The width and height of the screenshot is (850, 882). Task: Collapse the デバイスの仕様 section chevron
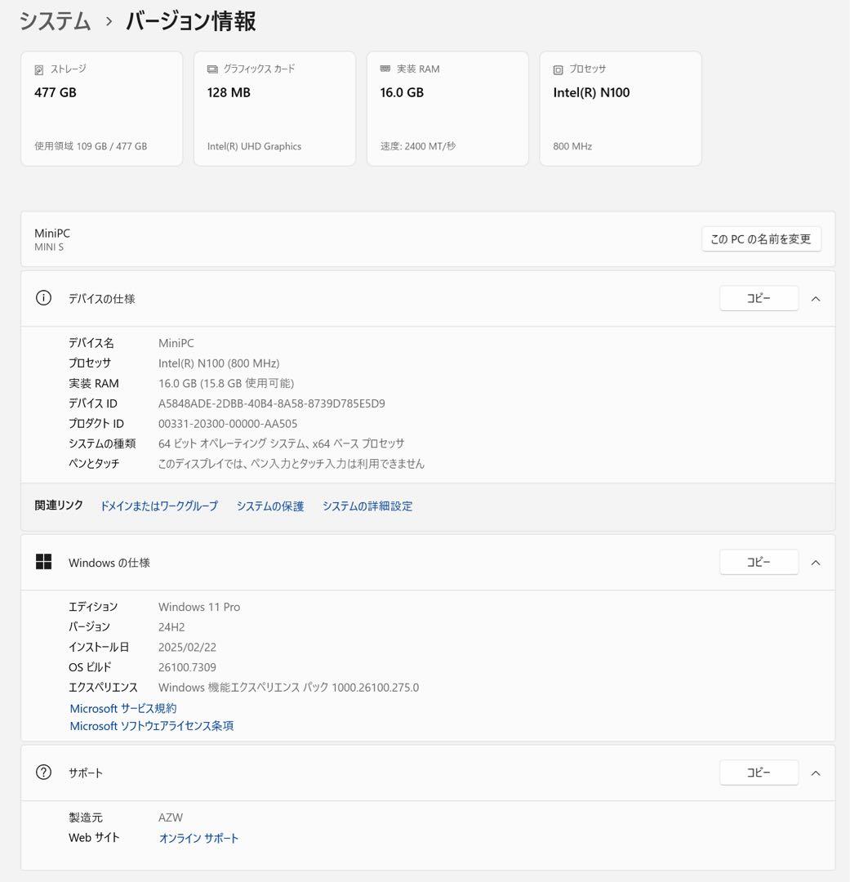(815, 299)
